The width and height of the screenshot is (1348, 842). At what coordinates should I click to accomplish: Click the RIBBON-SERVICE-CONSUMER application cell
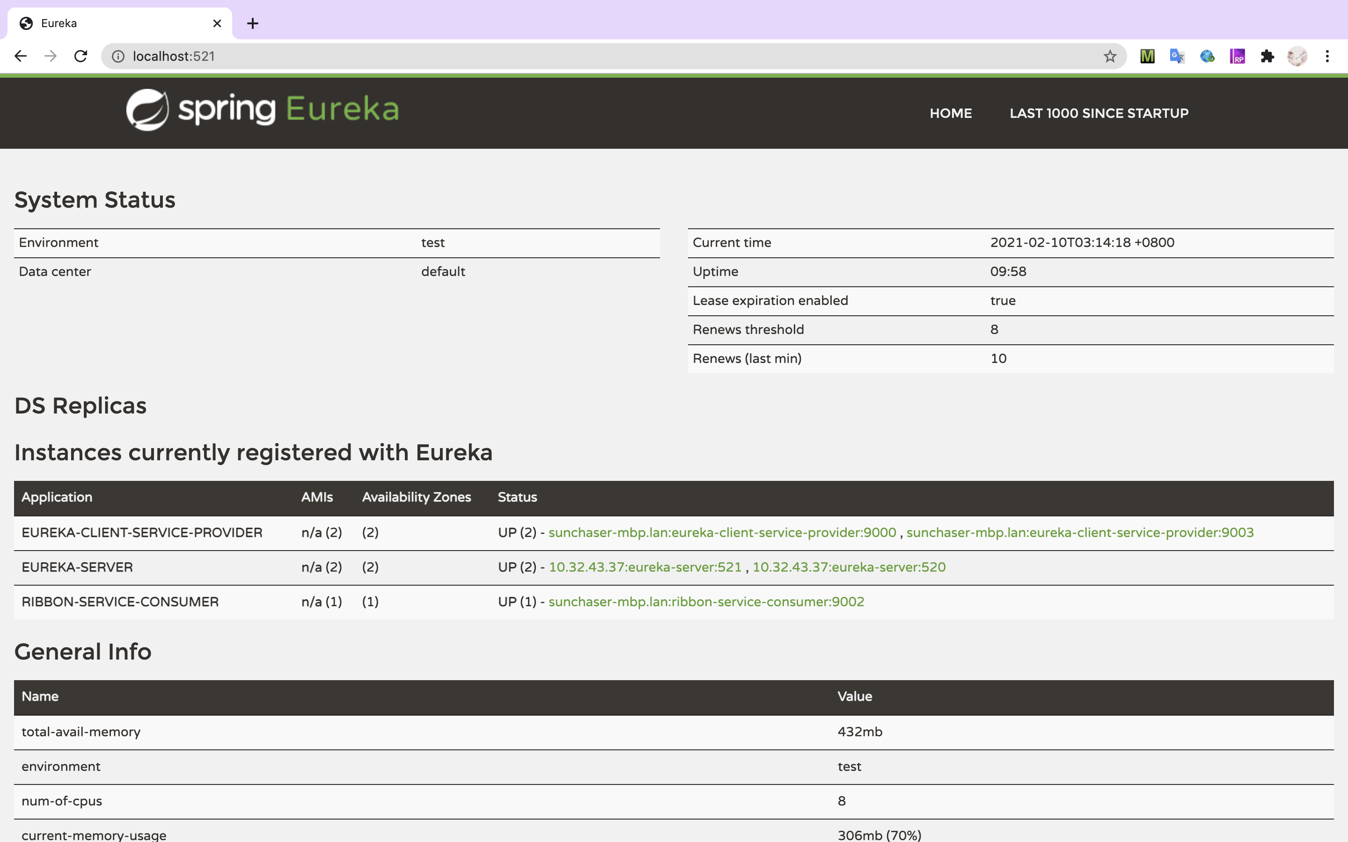pyautogui.click(x=120, y=602)
